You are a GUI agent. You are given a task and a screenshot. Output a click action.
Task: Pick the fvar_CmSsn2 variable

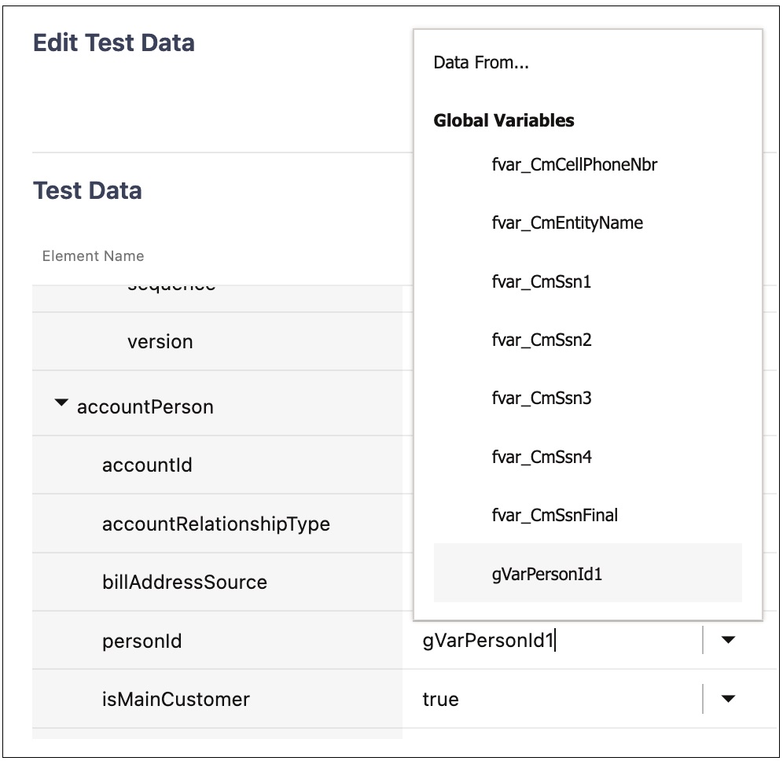tap(541, 340)
